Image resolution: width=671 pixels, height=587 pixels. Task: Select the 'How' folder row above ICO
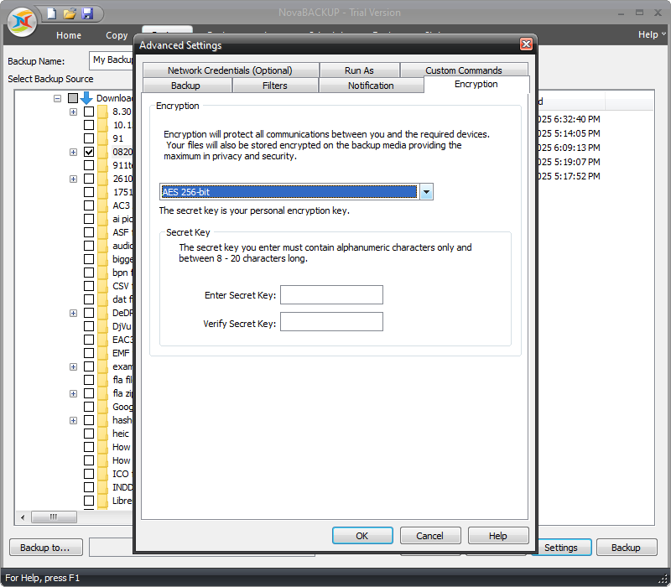122,460
